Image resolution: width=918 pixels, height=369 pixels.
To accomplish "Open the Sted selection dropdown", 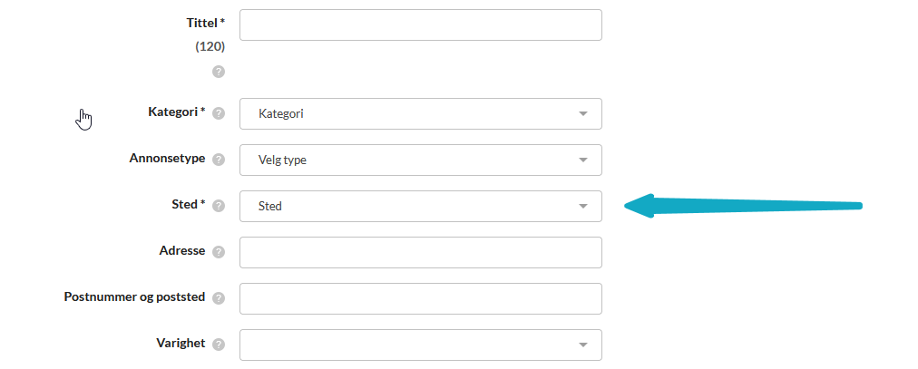I will coord(420,206).
